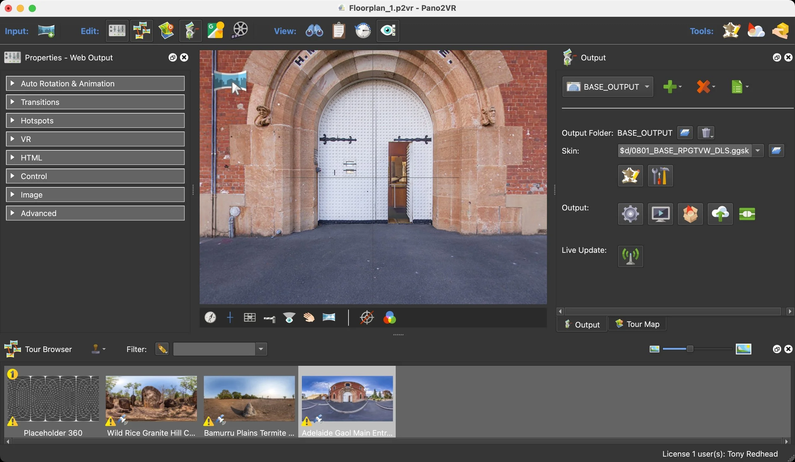Open the Skin file dropdown arrow

(x=758, y=151)
